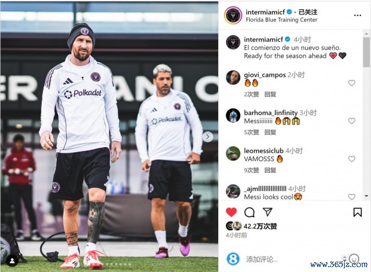The image size is (371, 272).
Task: Like barhoma_linfinity comment heart
Action: coord(352,121)
